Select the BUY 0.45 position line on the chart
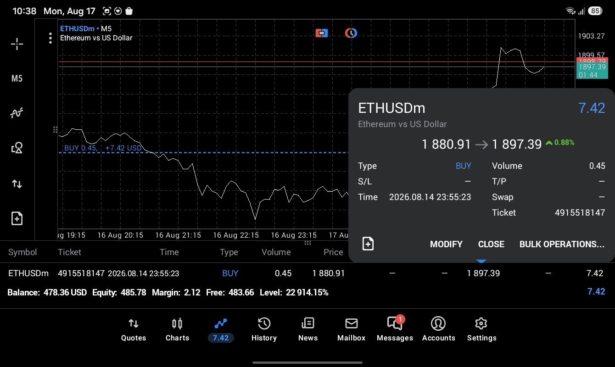Viewport: 615px width, 367px height. pos(103,148)
